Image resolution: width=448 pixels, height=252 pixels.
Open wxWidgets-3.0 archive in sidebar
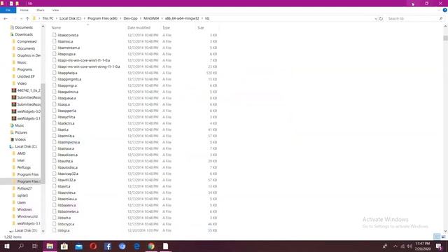pos(29,111)
